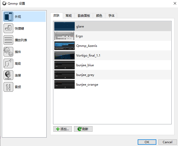178x146 pixels.
Task: Switch to the 字体 tab
Action: click(111, 16)
